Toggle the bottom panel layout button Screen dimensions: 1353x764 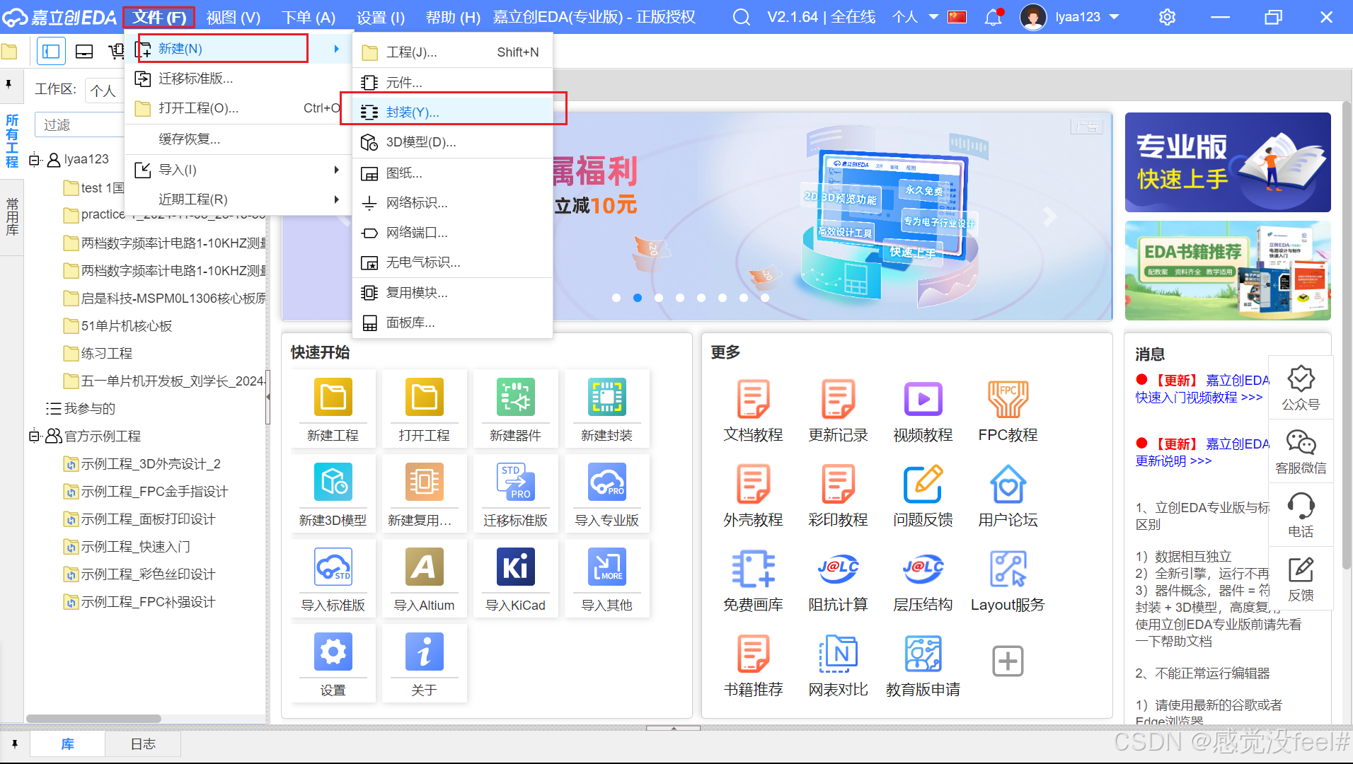pyautogui.click(x=84, y=51)
